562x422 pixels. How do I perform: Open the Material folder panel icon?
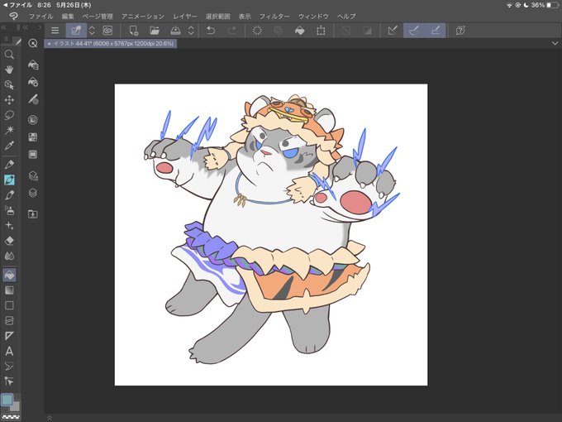point(32,214)
